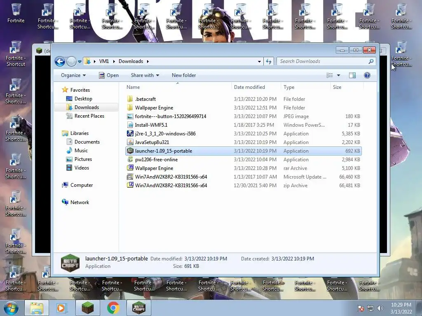Click the 66,481 KB size cell

click(x=349, y=186)
